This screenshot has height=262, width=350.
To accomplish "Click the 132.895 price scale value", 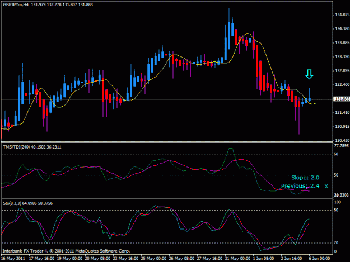I will click(x=342, y=71).
